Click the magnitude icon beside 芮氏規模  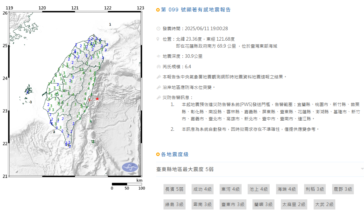click(158, 67)
